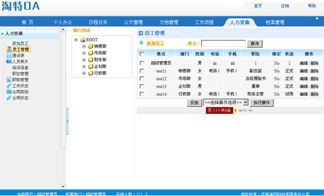The height and width of the screenshot is (196, 324).
Task: Click 删除 for the test14 row
Action: (x=314, y=94)
